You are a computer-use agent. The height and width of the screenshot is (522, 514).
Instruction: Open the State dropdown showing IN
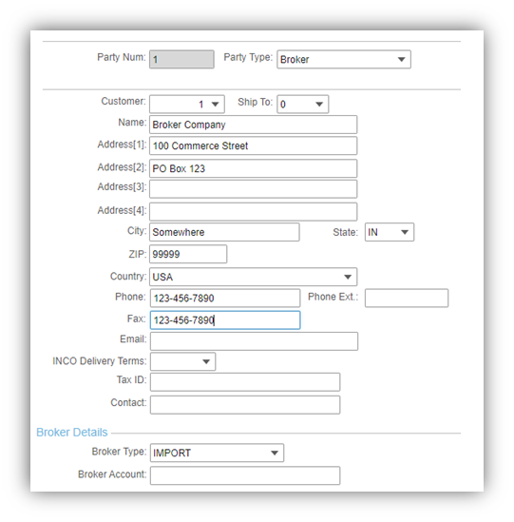pos(390,232)
